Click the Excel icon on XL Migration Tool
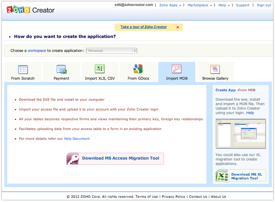 click(222, 176)
